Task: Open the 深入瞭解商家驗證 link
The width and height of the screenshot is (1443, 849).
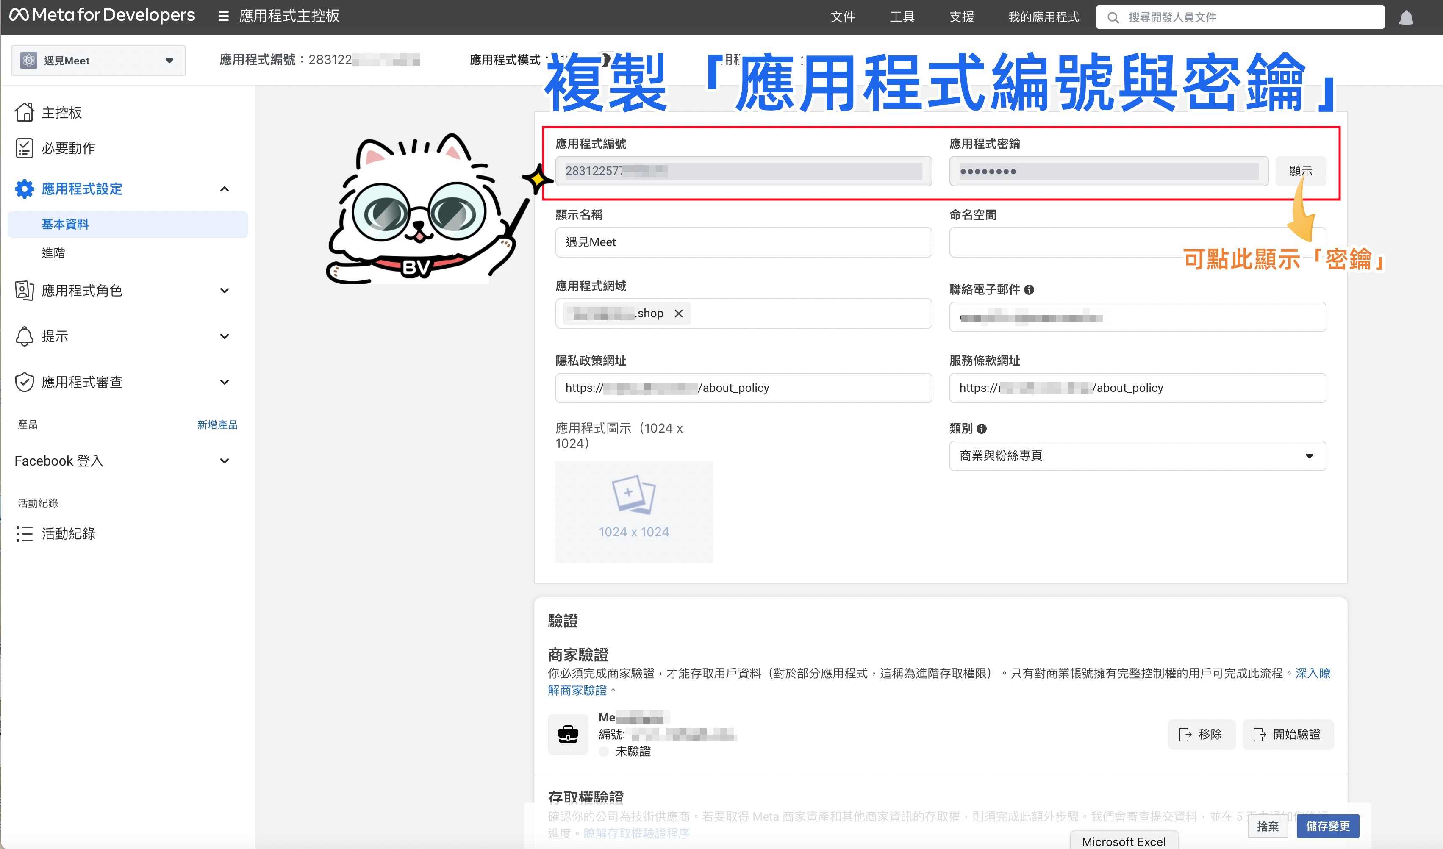Action: pos(1313,673)
